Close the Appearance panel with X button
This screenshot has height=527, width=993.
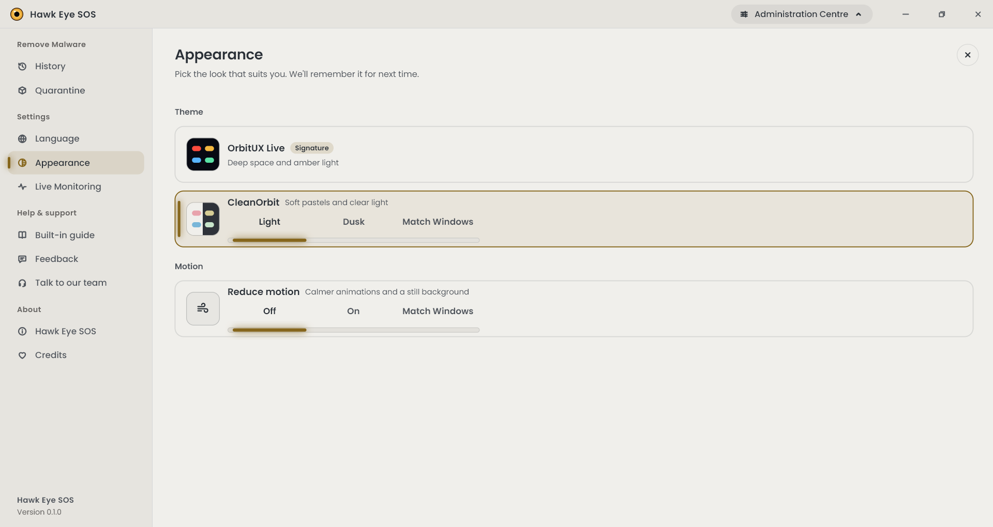click(967, 55)
